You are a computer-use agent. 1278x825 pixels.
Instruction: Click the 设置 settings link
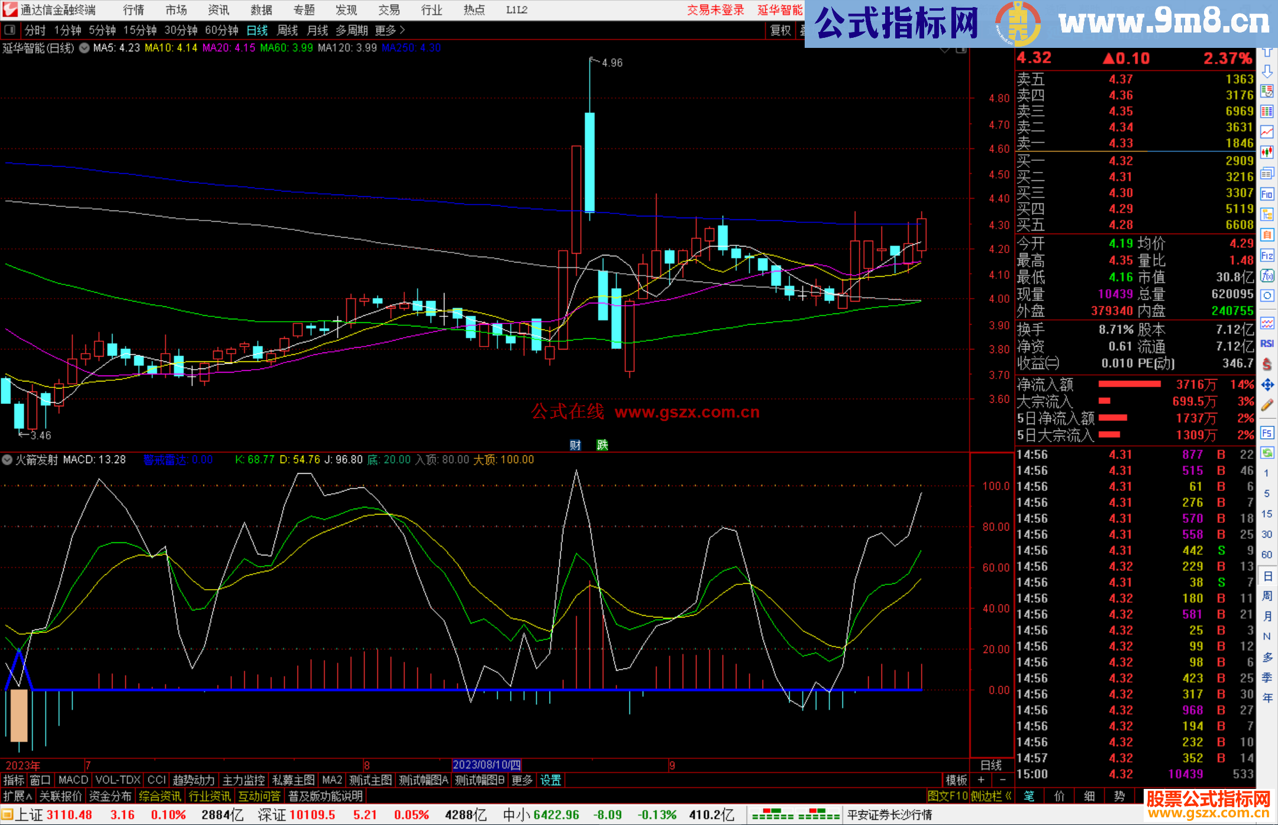[x=550, y=780]
